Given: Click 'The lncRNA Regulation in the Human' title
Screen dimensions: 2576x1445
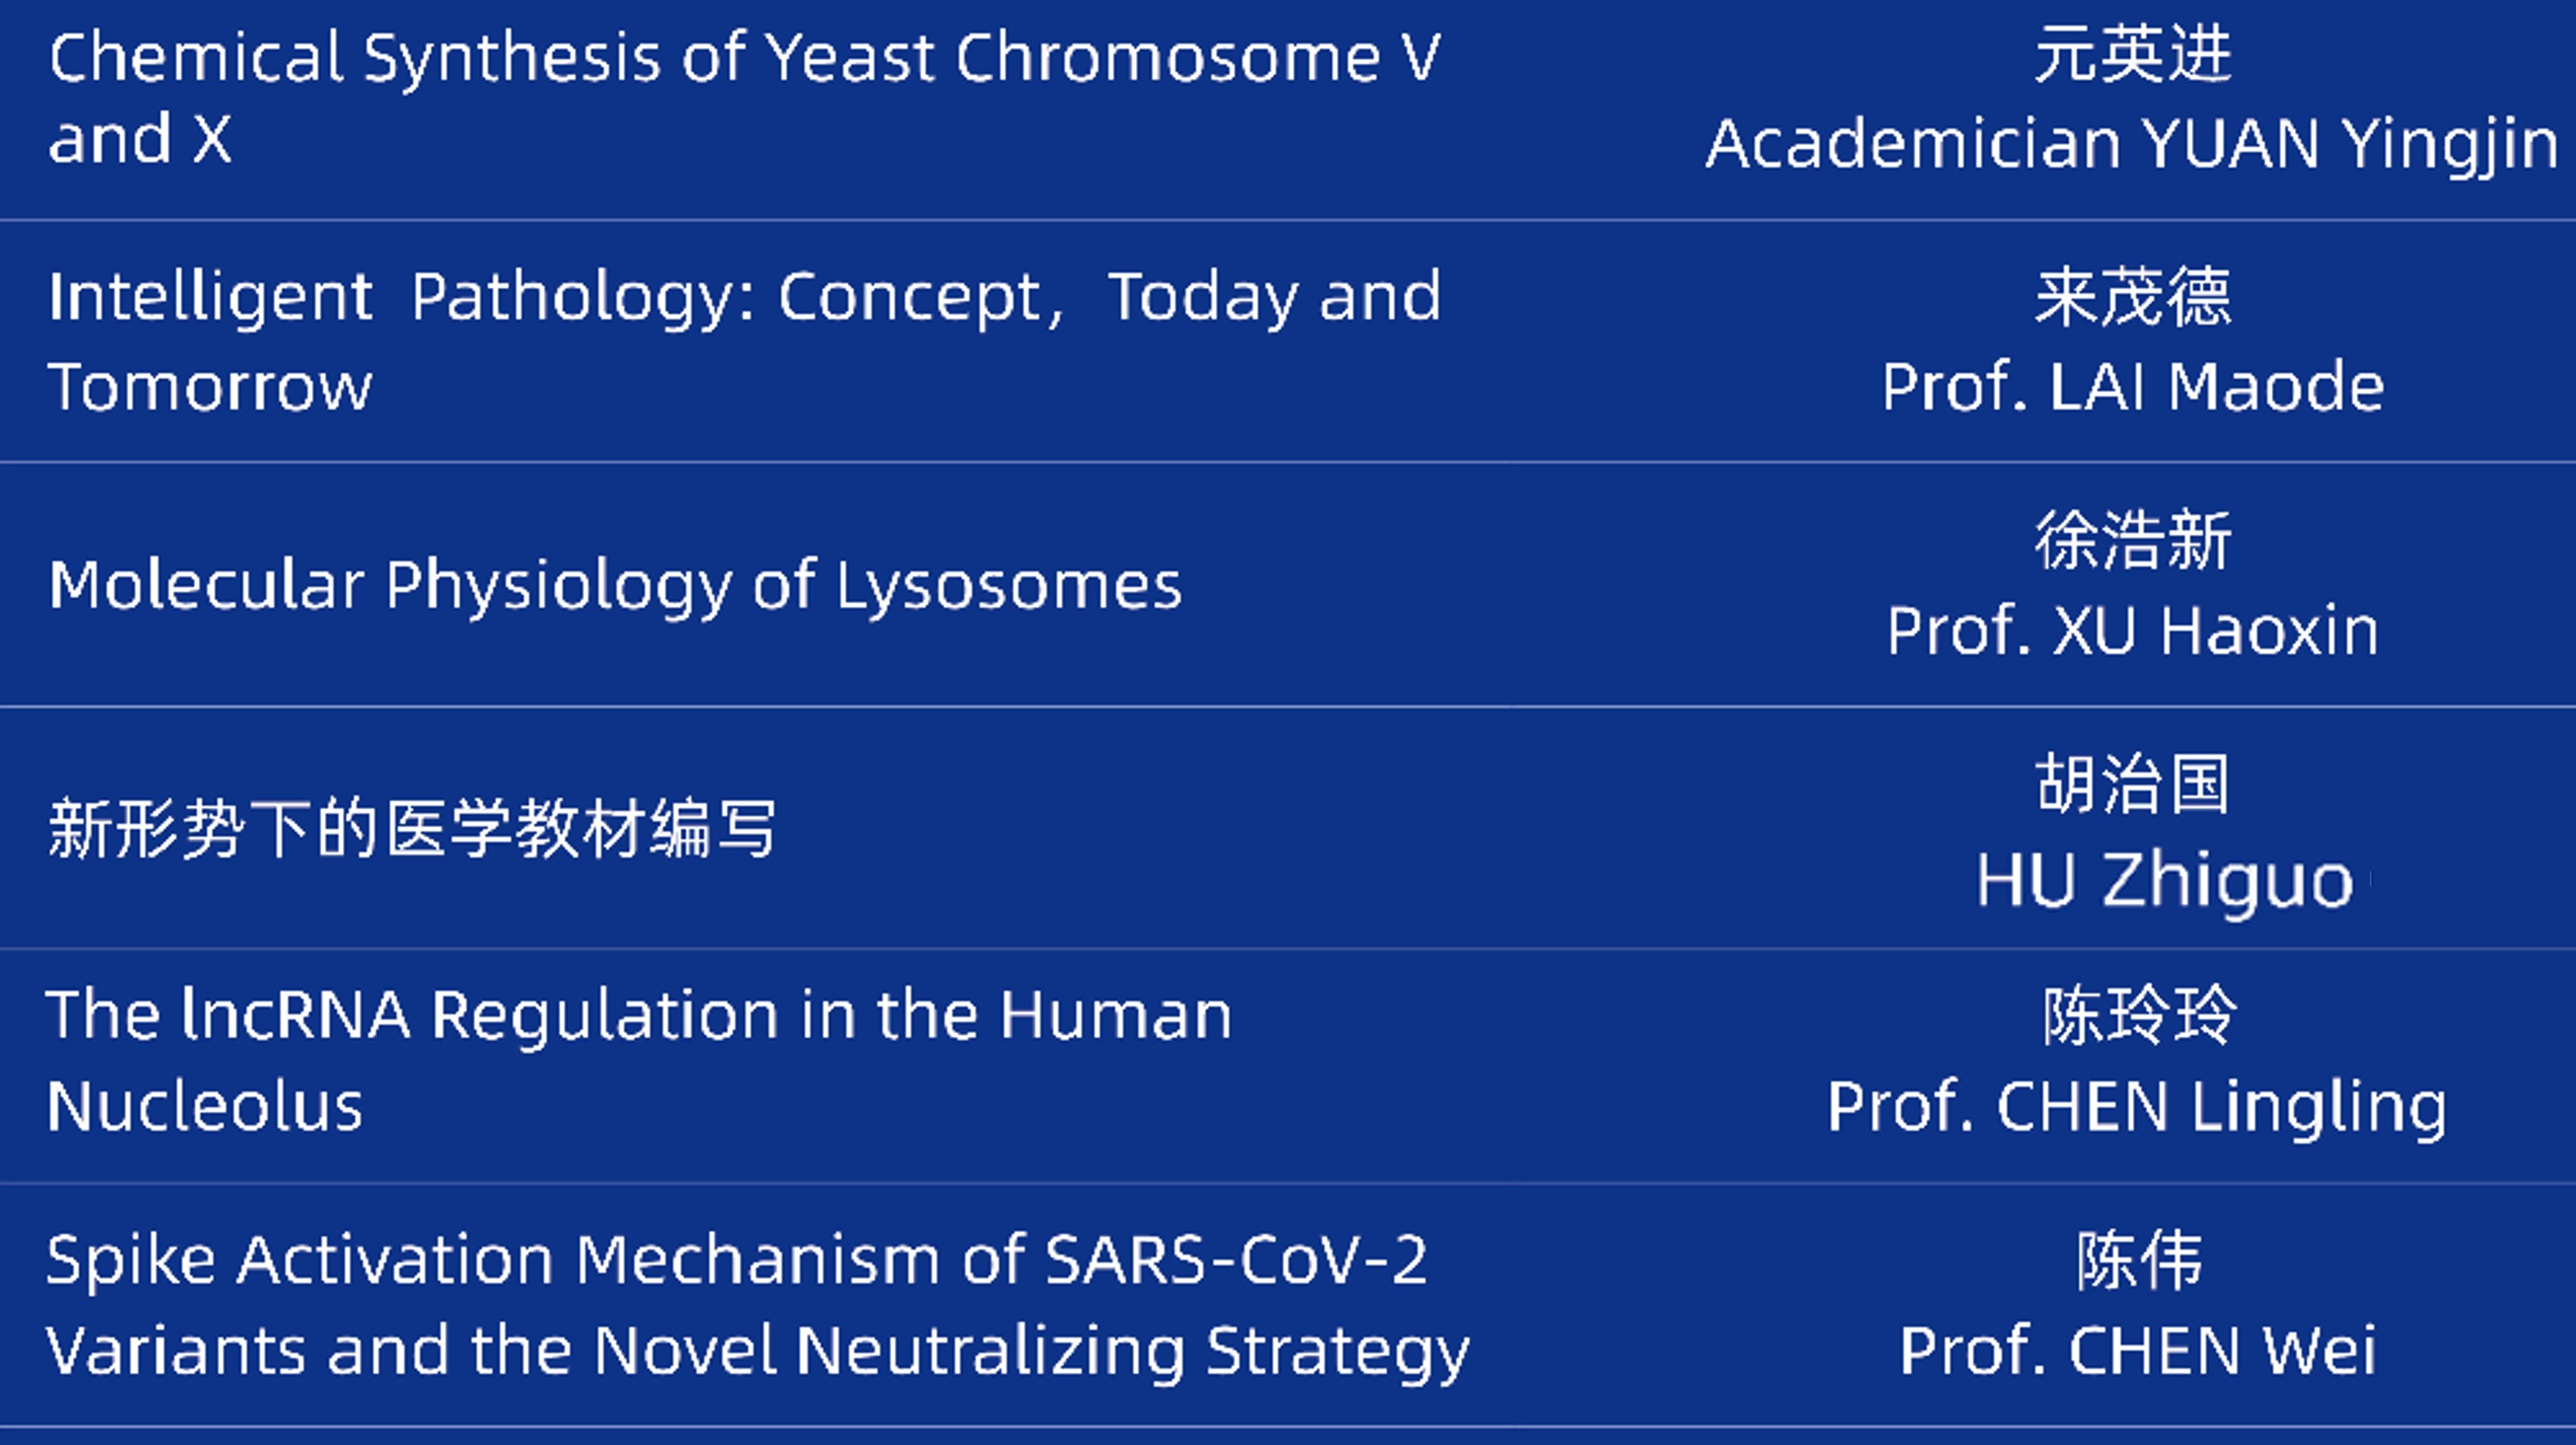Looking at the screenshot, I should (638, 1015).
